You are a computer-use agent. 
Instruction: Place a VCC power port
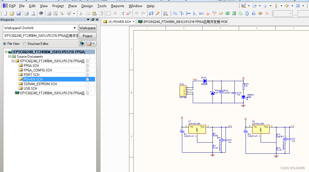coord(214,13)
